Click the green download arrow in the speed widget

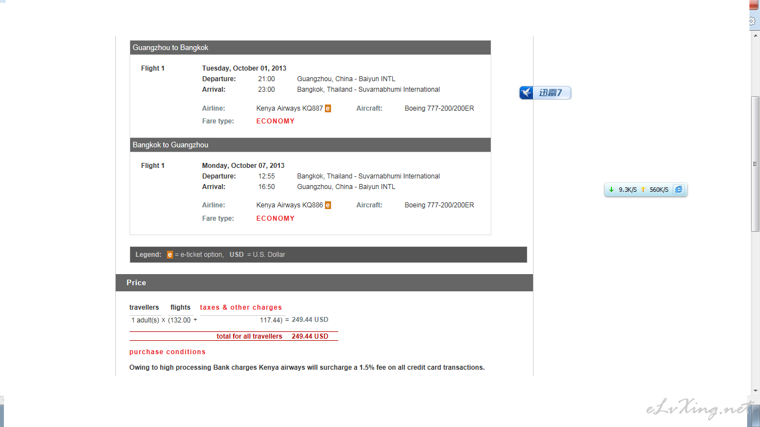point(611,190)
